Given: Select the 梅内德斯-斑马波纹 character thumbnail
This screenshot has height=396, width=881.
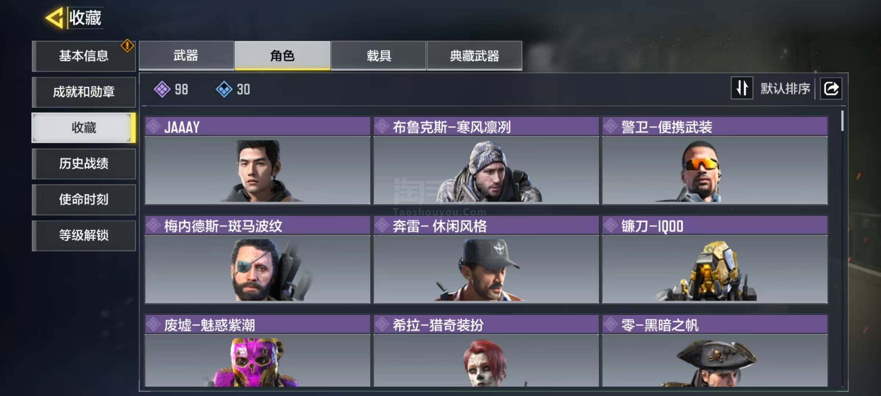Looking at the screenshot, I should pyautogui.click(x=257, y=269).
